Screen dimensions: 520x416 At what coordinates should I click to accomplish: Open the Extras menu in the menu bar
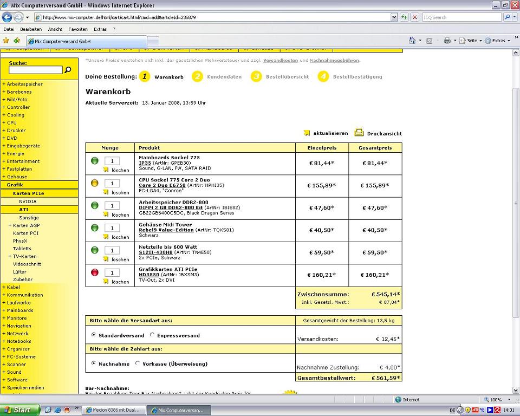(x=100, y=29)
